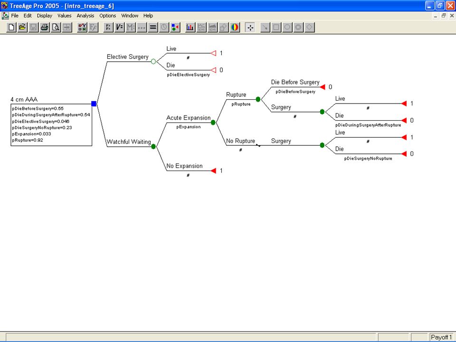Image resolution: width=456 pixels, height=342 pixels.
Task: Click the Print icon in toolbar
Action: [x=45, y=28]
